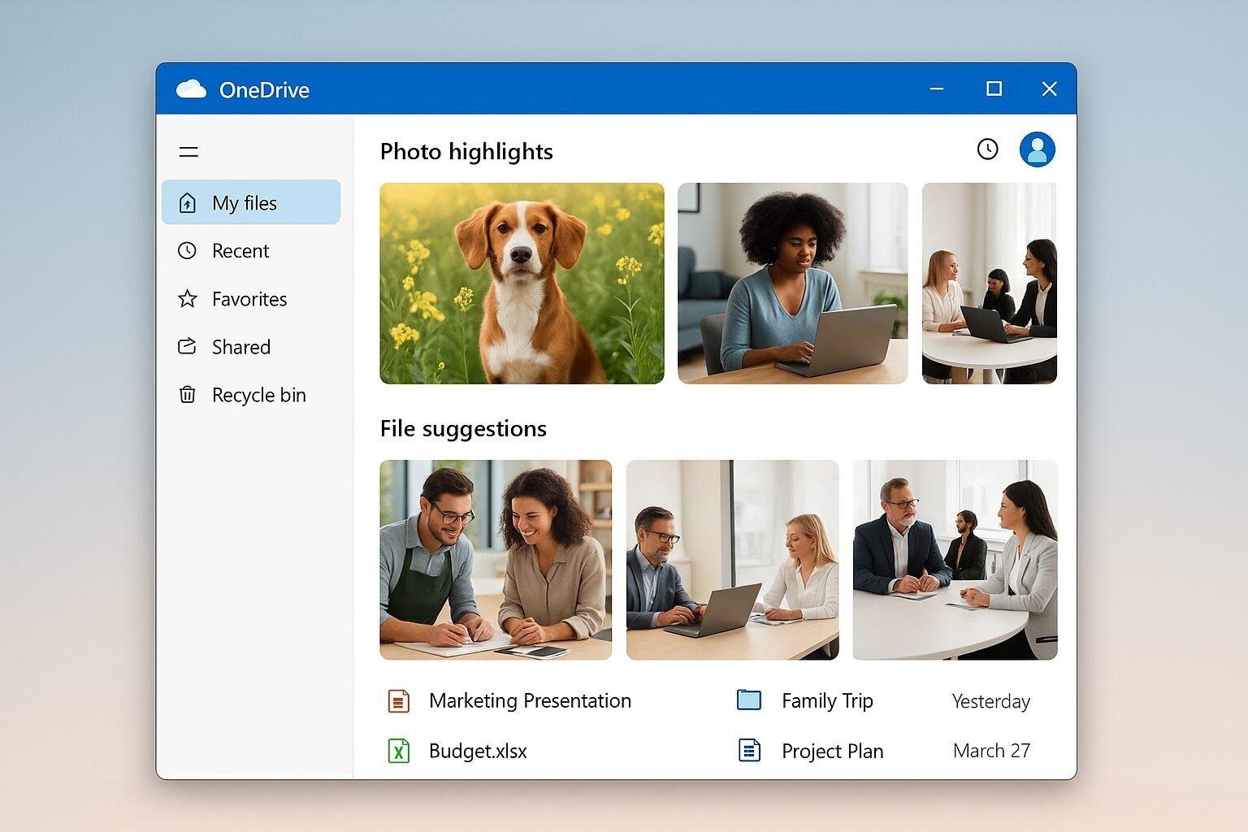Click the Shared sidebar share icon
The width and height of the screenshot is (1248, 832).
click(188, 347)
